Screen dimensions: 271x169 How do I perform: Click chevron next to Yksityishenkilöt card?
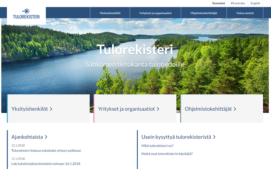click(x=51, y=109)
